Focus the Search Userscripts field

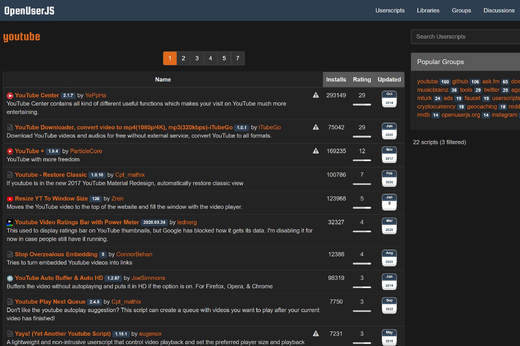[466, 37]
